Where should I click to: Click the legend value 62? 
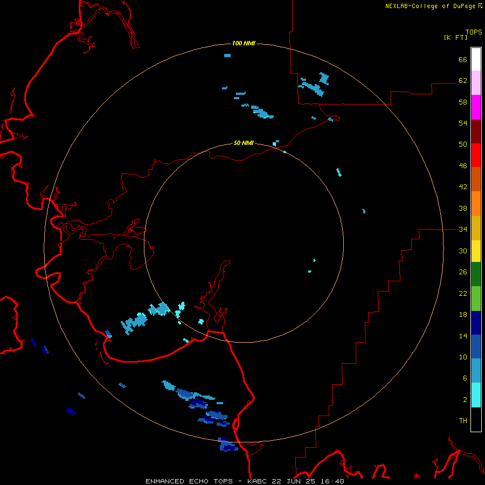[463, 80]
